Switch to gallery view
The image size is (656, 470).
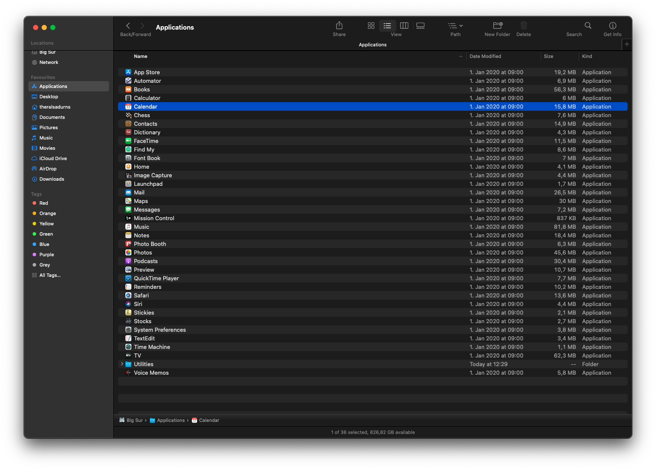(x=421, y=26)
